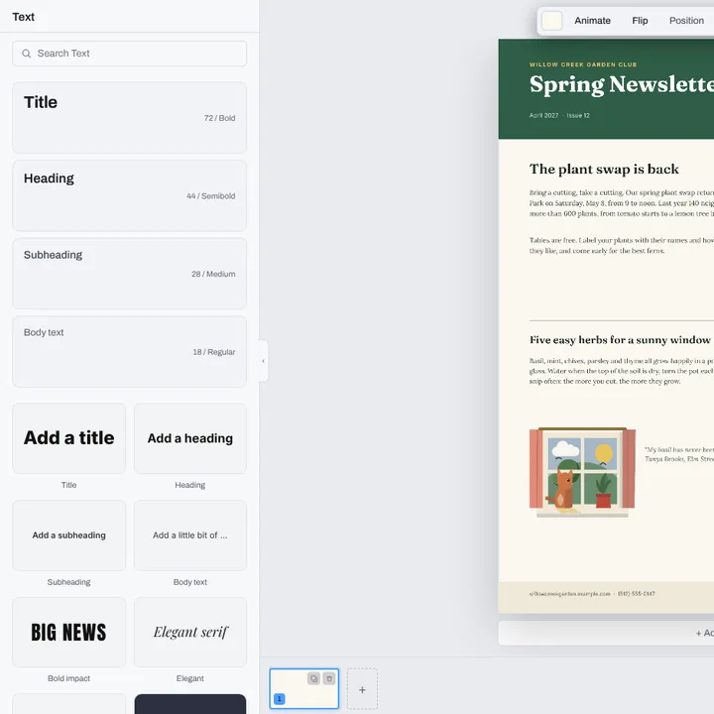Collapse the Text side panel
The image size is (714, 714).
263,361
